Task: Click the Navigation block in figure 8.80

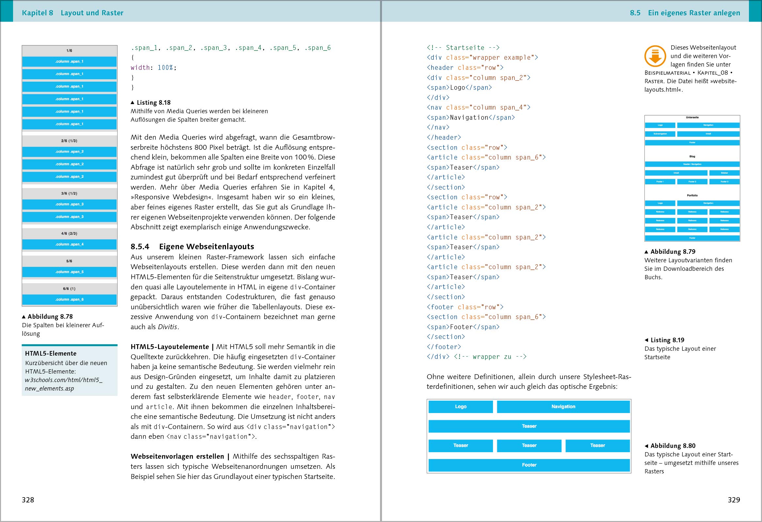Action: (x=563, y=407)
